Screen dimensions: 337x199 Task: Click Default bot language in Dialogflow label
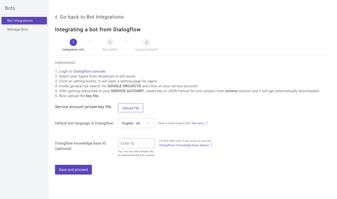pos(85,123)
